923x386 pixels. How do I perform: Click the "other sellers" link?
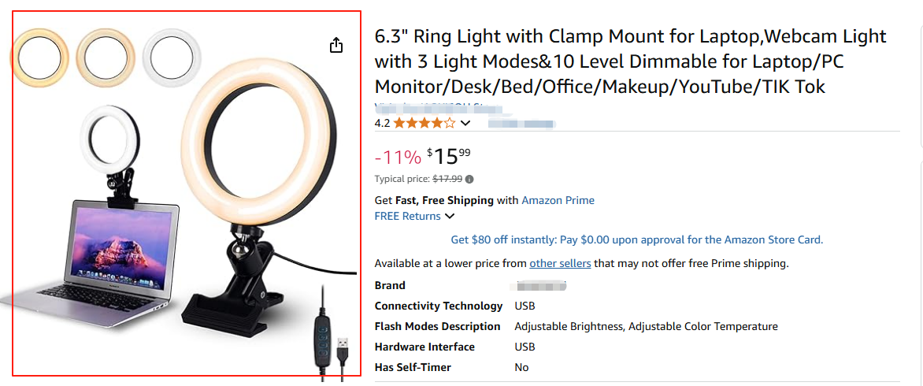pos(560,263)
